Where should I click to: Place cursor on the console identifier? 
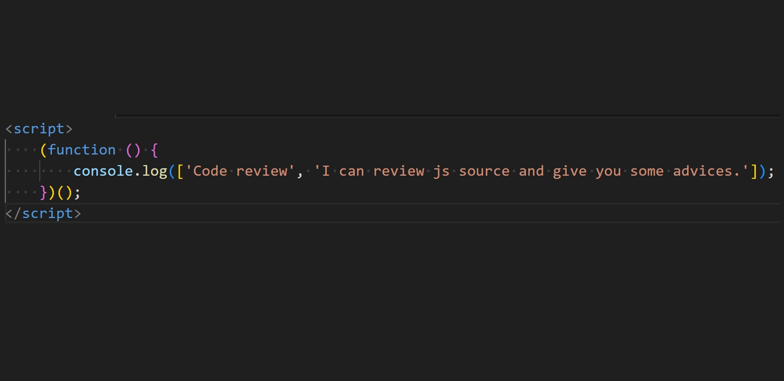(x=103, y=171)
